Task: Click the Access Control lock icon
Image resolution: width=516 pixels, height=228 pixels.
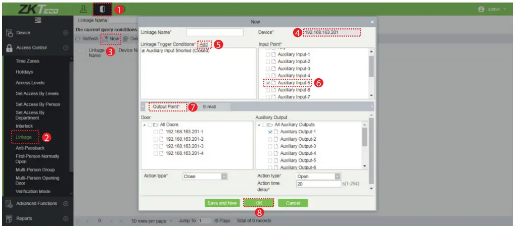Action: coord(9,47)
